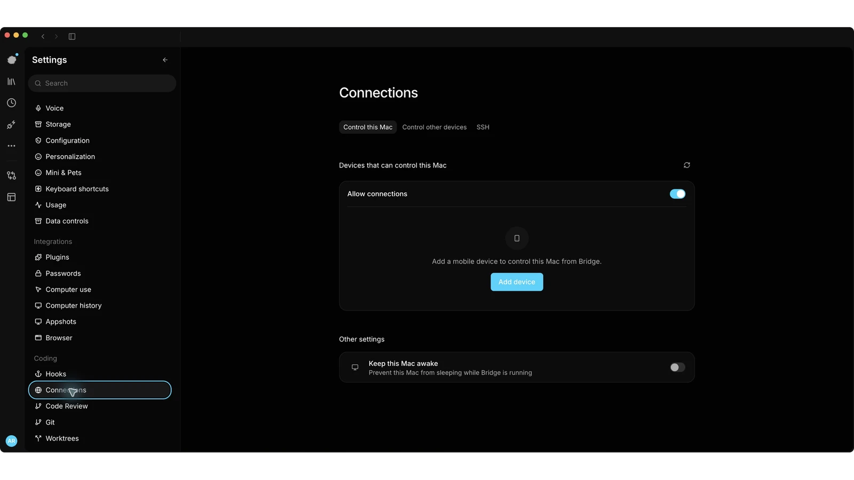Open the three-dots more icon in left rail
Viewport: 854px width, 480px height.
pyautogui.click(x=11, y=146)
